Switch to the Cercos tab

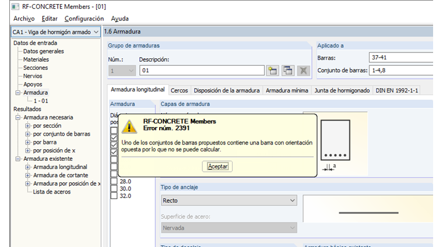pos(179,90)
